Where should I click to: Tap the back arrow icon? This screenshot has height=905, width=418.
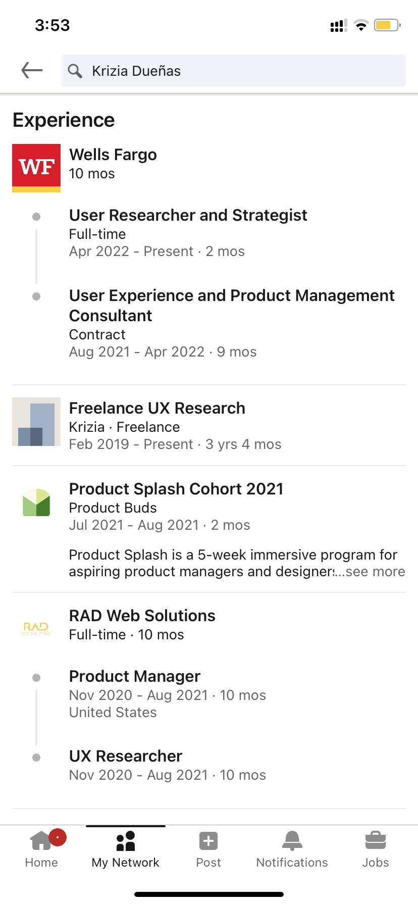(32, 70)
